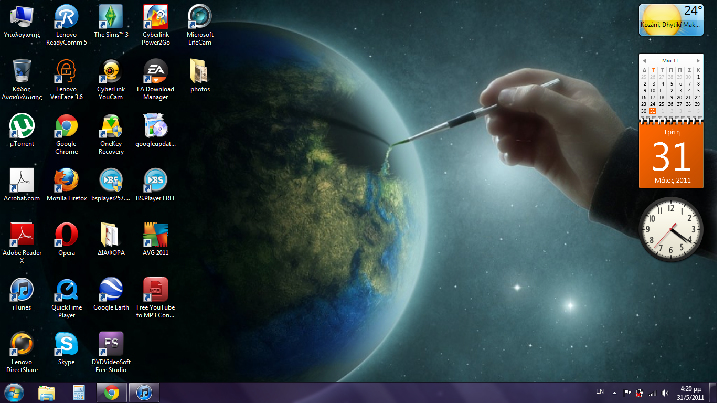Open the network signal tray icon
The width and height of the screenshot is (724, 403).
(653, 393)
